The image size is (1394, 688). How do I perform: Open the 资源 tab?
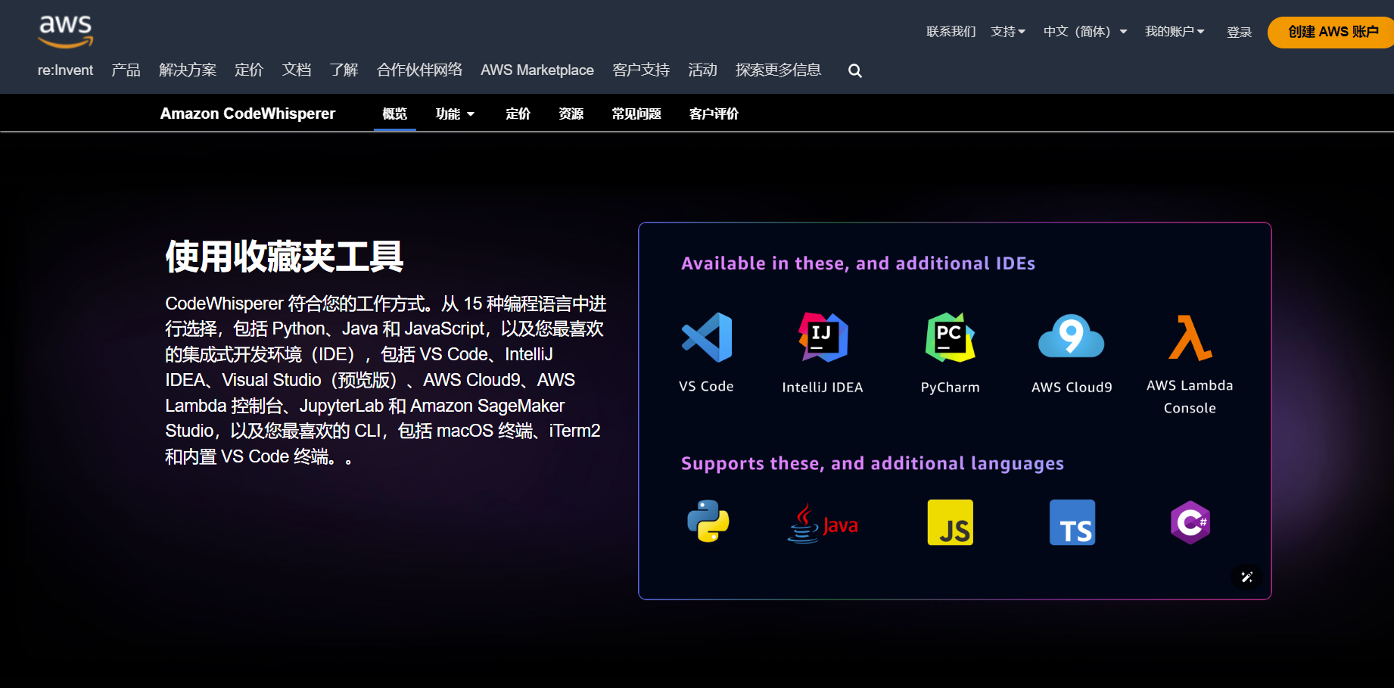[x=571, y=114]
